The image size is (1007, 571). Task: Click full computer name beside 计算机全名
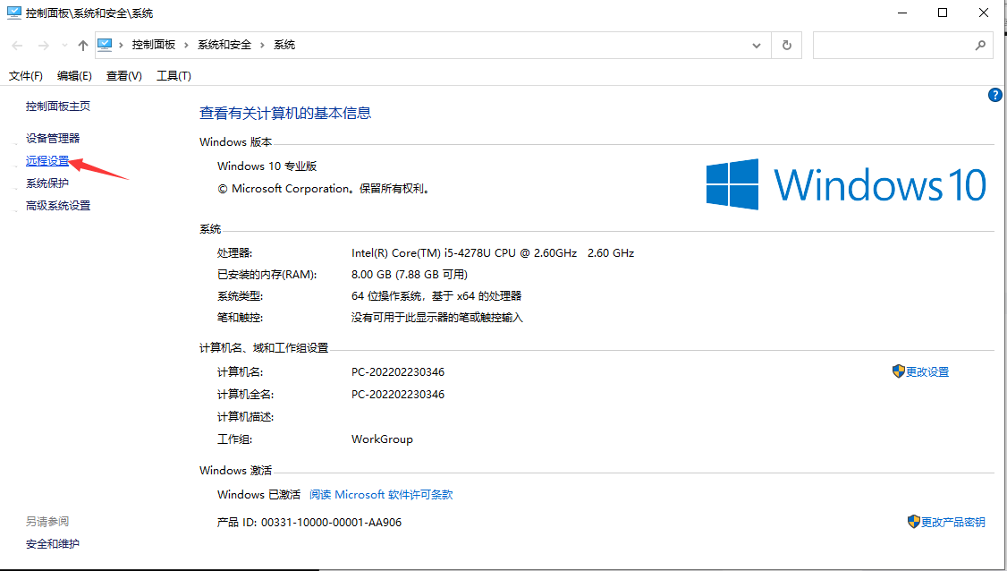pyautogui.click(x=398, y=394)
